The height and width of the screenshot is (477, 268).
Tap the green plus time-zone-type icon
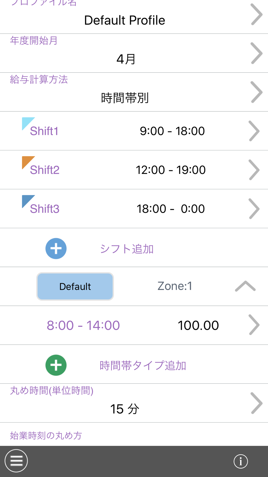point(56,365)
